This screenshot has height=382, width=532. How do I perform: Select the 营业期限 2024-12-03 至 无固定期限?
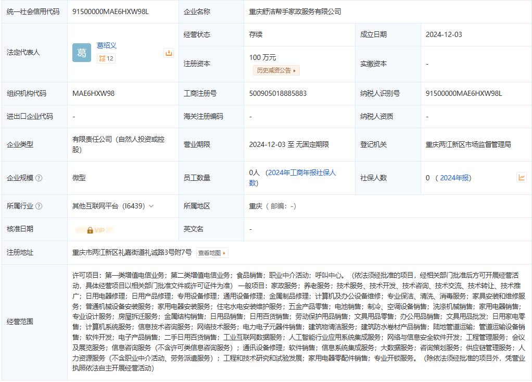(289, 145)
